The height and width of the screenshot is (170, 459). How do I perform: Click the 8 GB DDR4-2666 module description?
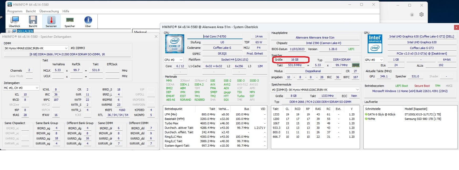click(67, 54)
